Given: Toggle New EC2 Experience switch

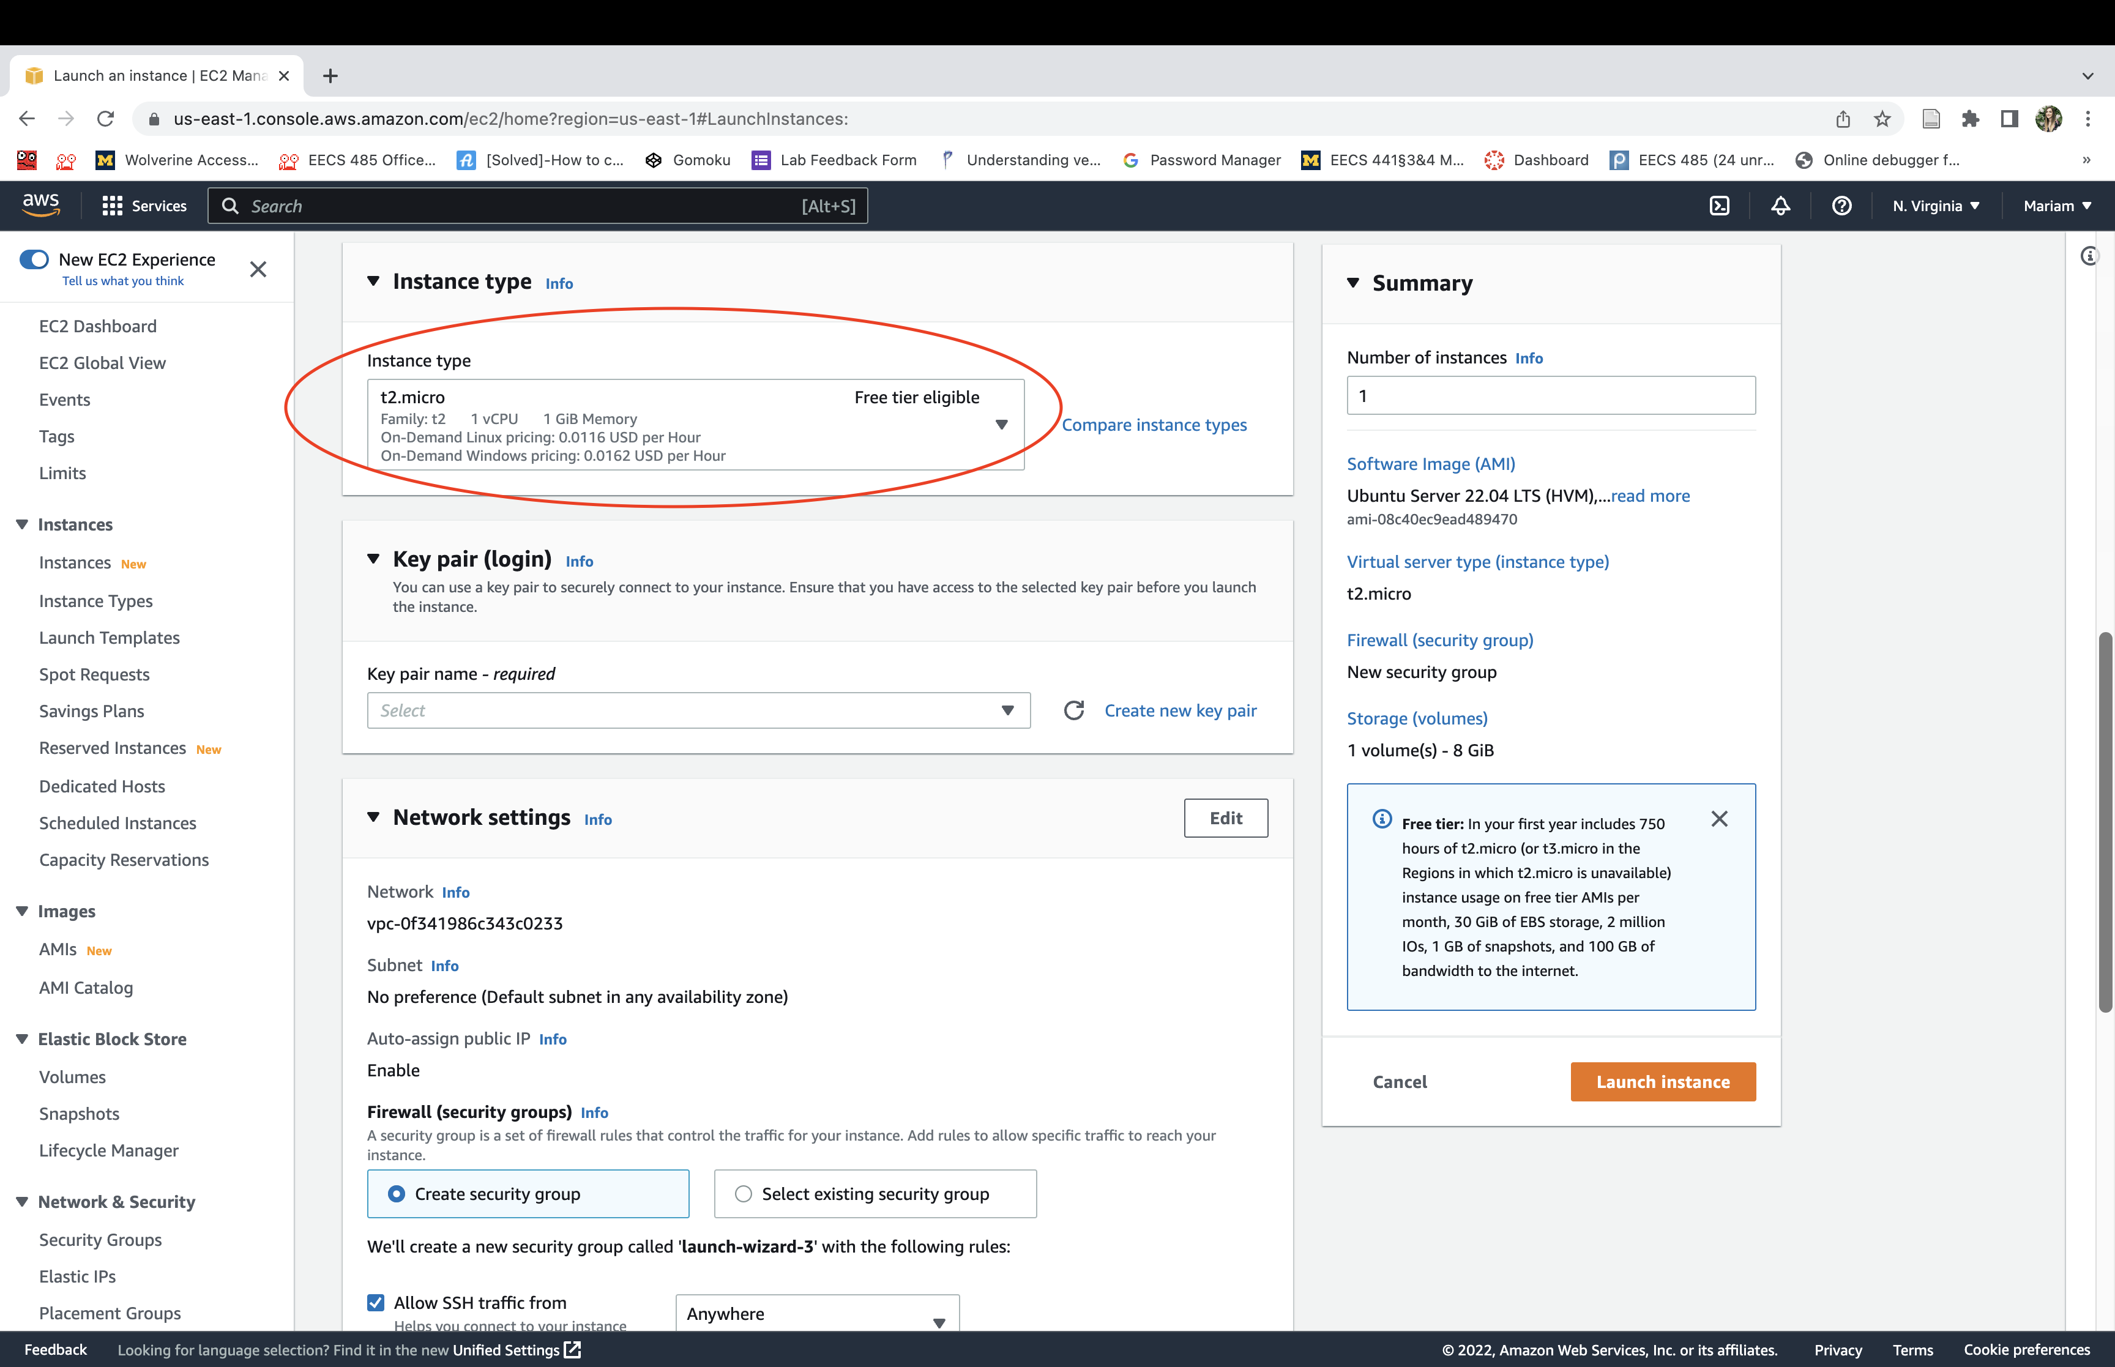Looking at the screenshot, I should pyautogui.click(x=35, y=259).
